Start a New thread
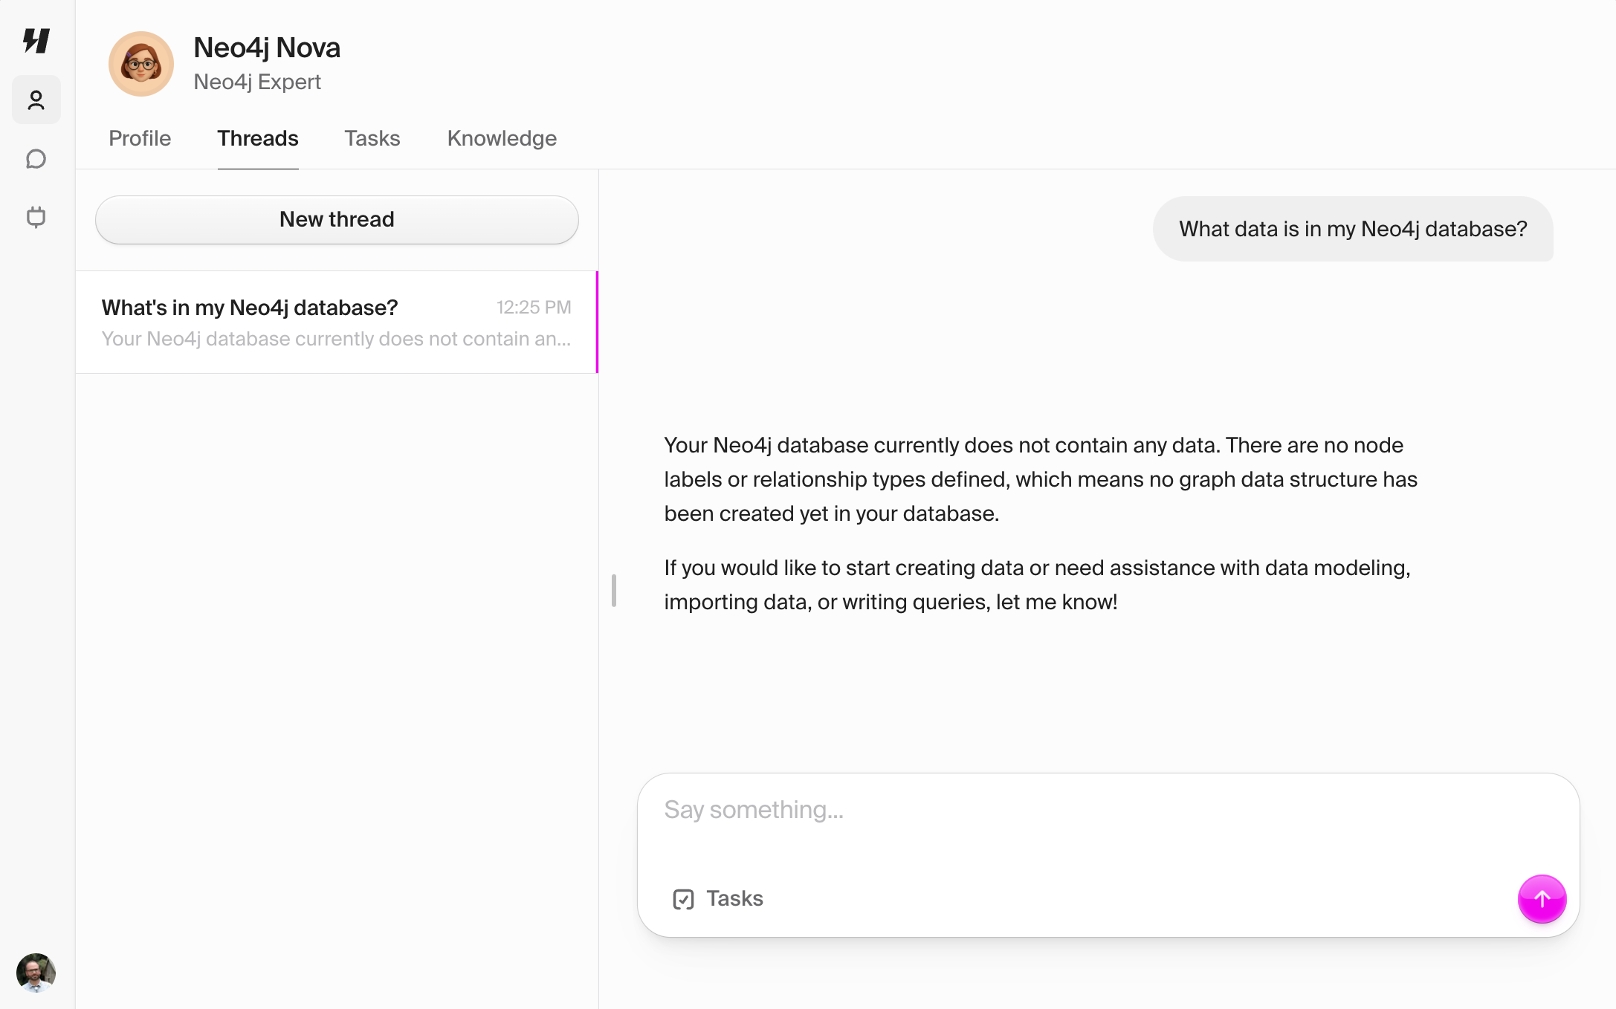Screen dimensions: 1616x1009 coord(337,220)
